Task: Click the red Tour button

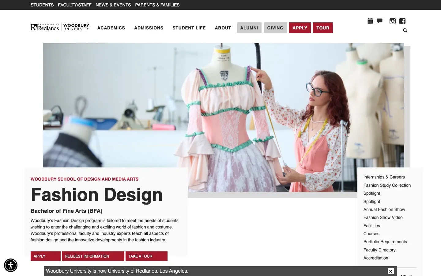Action: 323,28
